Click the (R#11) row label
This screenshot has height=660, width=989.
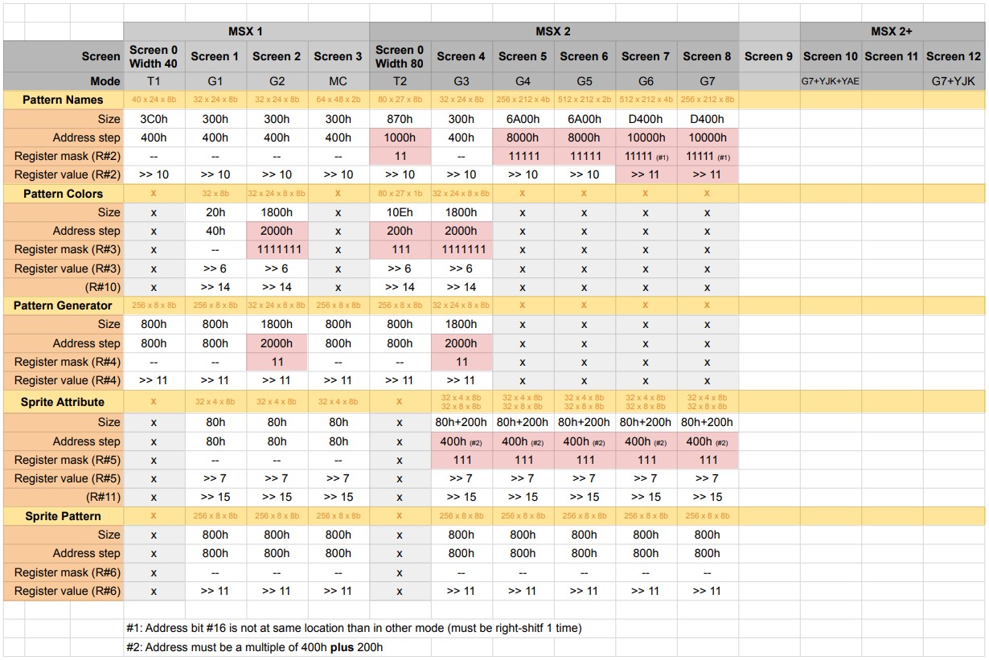pos(64,497)
